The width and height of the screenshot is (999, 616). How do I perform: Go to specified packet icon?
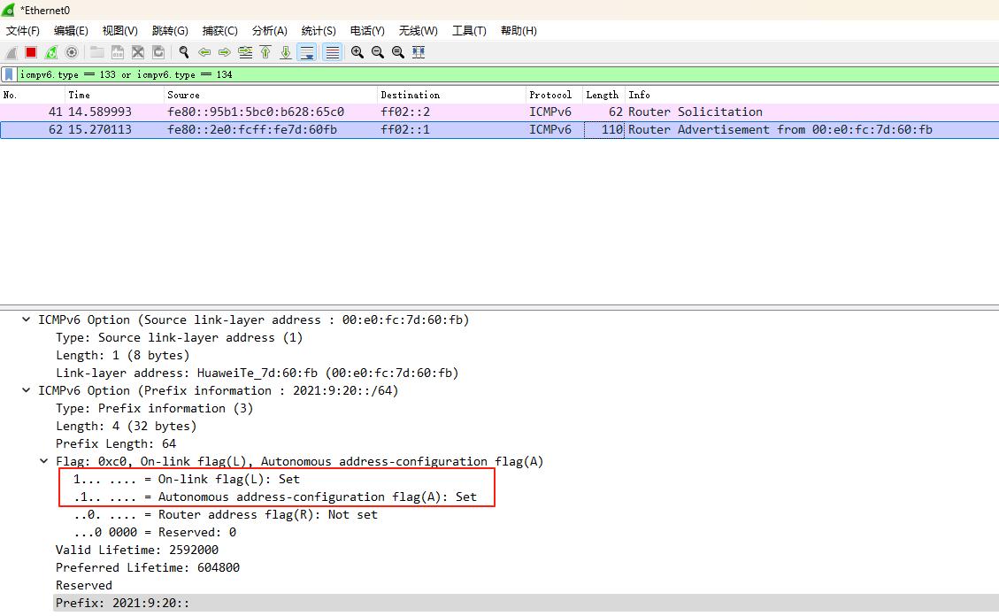(245, 52)
